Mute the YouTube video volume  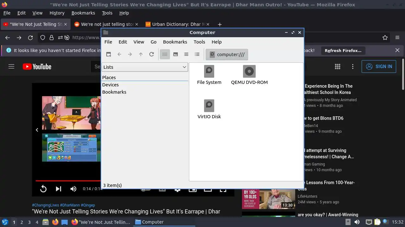point(73,189)
